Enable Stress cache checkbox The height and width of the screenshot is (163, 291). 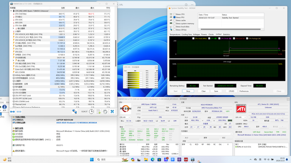[x=175, y=20]
